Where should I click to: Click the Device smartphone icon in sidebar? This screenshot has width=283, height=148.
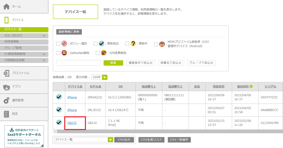click(x=7, y=20)
